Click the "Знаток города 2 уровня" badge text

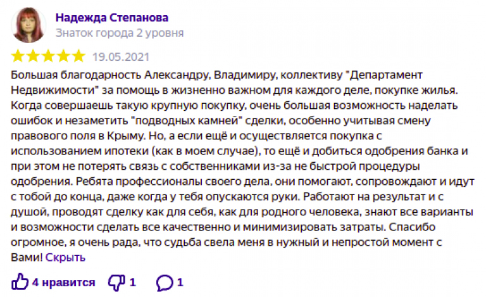click(120, 33)
